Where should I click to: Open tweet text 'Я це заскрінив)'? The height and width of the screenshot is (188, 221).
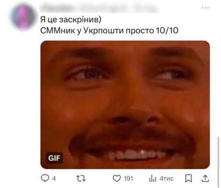pos(71,20)
